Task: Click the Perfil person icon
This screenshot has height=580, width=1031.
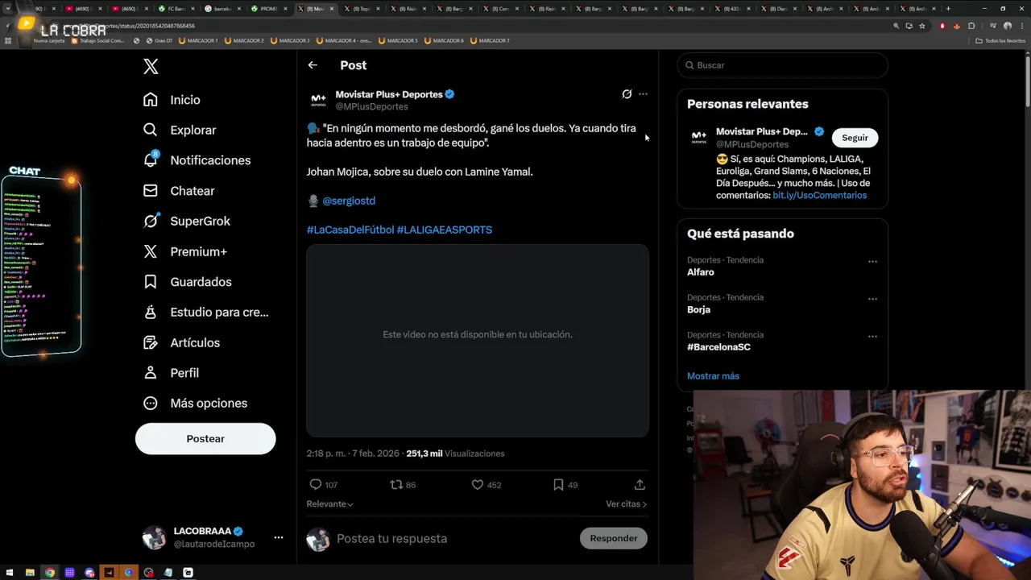Action: 151,373
